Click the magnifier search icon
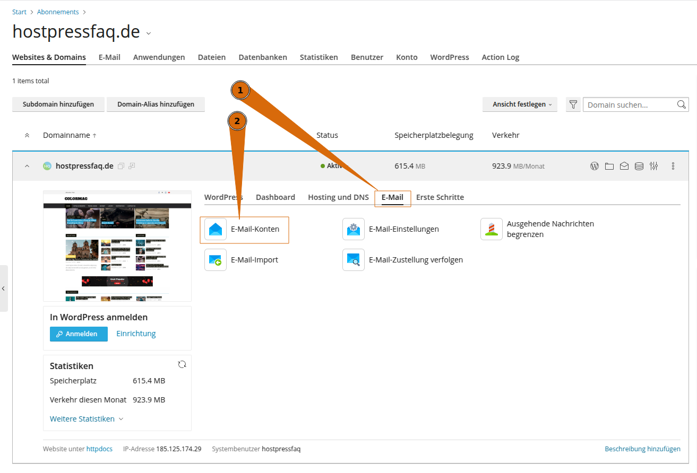The image size is (697, 473). pos(682,104)
